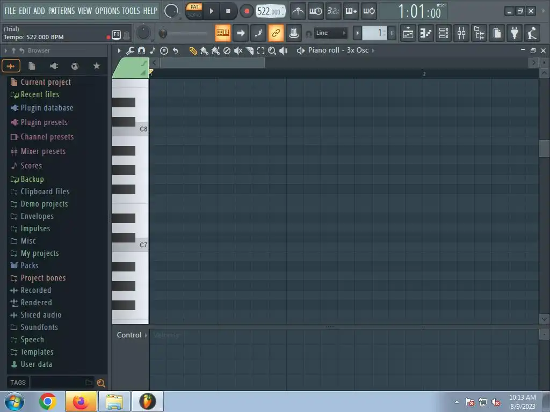Viewport: 550px width, 412px height.
Task: Toggle piano roll snap magnet icon
Action: [141, 51]
